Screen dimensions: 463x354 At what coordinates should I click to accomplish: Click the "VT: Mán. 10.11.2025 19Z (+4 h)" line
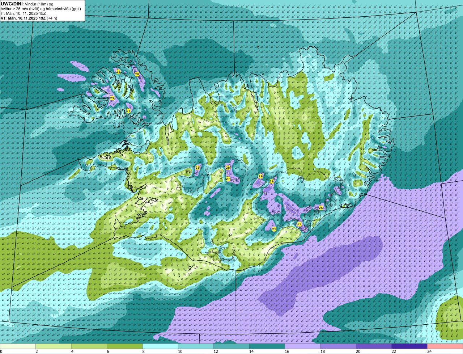click(x=29, y=18)
